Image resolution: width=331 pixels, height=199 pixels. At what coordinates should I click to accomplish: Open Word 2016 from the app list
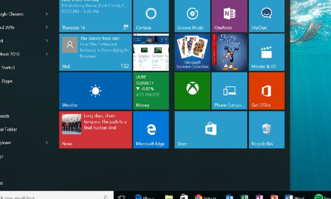[7, 28]
